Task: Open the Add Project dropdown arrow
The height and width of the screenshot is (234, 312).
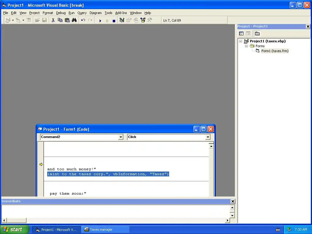Action: tap(13, 20)
